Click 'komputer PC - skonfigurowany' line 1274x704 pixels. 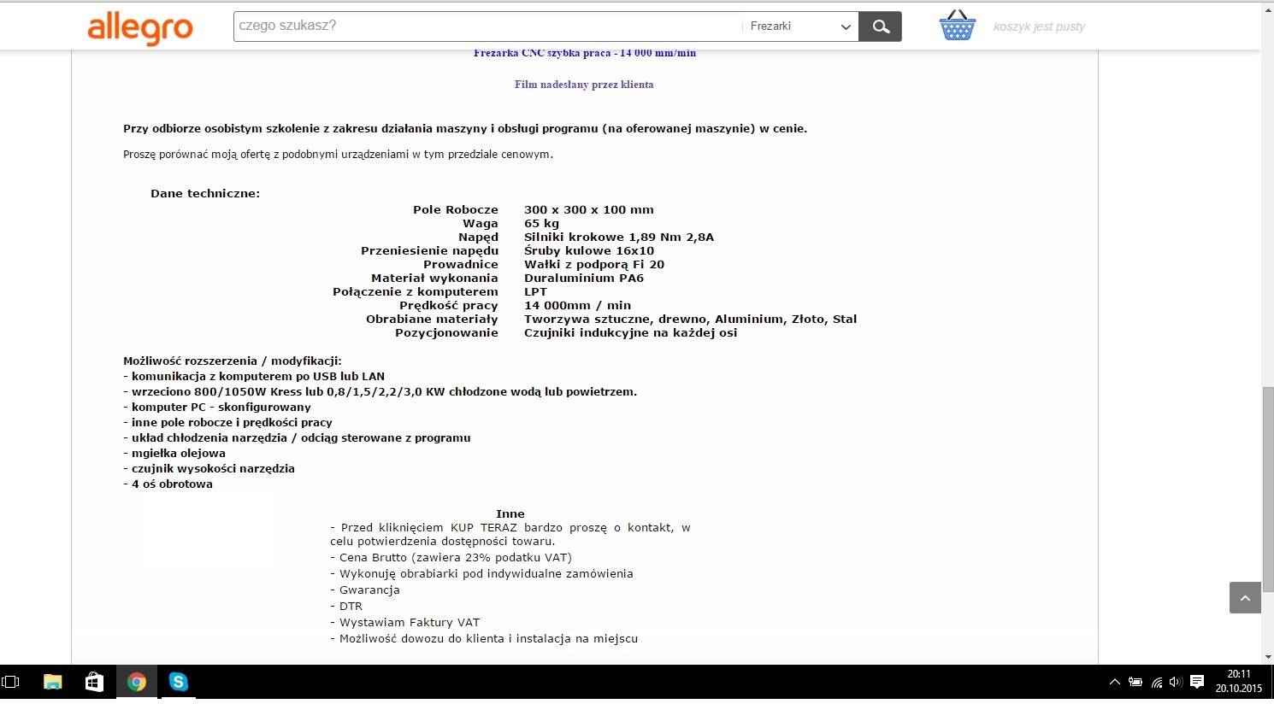pos(221,408)
